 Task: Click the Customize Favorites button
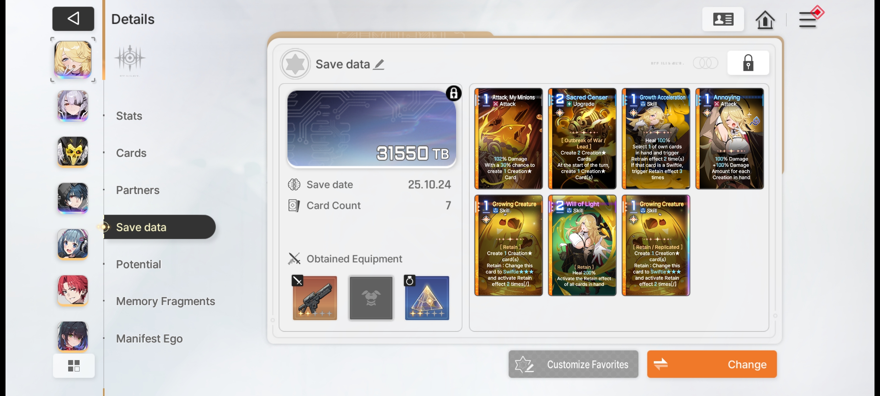tap(573, 364)
